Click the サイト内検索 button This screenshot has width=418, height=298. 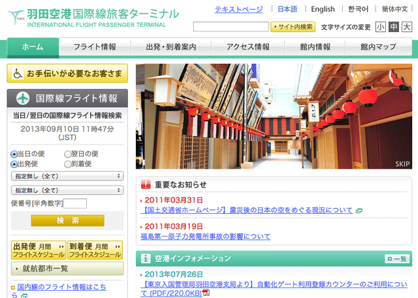(x=293, y=27)
